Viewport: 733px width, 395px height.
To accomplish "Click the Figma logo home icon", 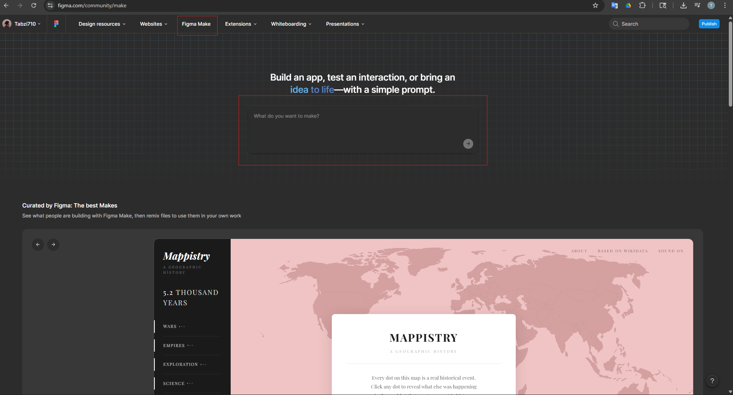I will [56, 24].
